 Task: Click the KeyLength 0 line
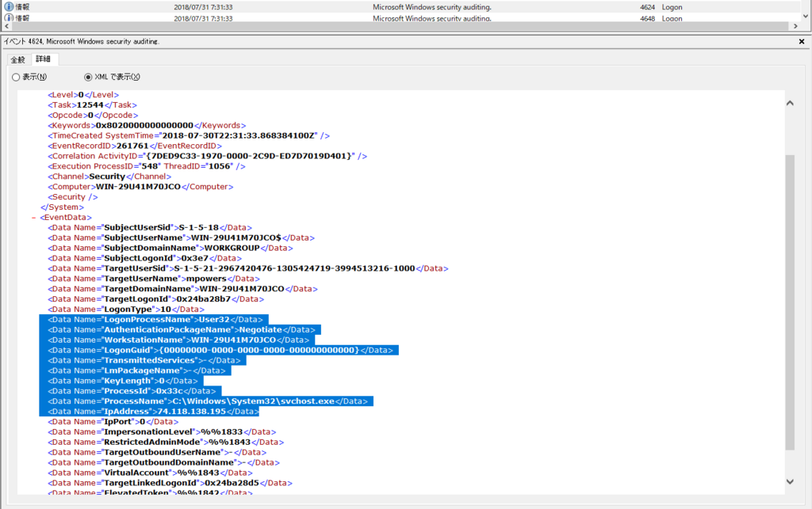(123, 381)
